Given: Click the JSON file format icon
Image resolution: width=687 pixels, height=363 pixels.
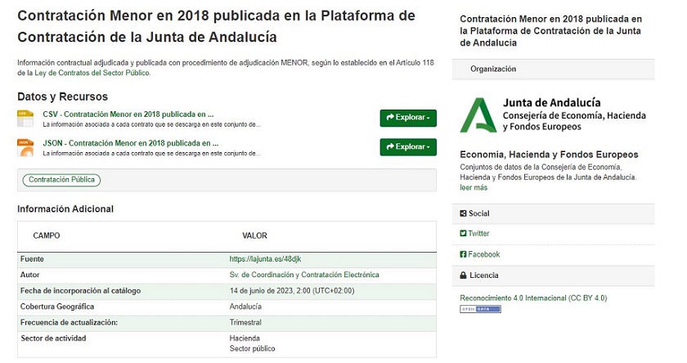Looking at the screenshot, I should (25, 147).
